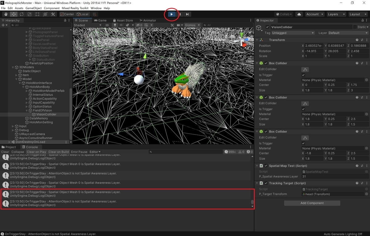This screenshot has height=236, width=370.
Task: Toggle Is Trigger on third Box Collider
Action: pyautogui.click(x=303, y=143)
